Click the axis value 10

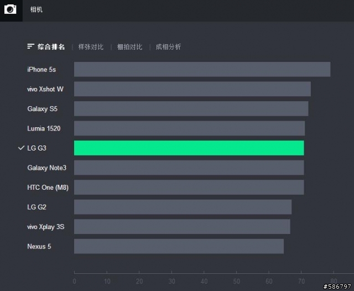point(107,281)
